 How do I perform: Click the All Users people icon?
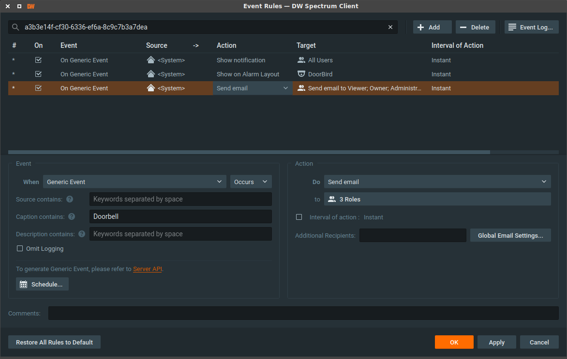301,60
